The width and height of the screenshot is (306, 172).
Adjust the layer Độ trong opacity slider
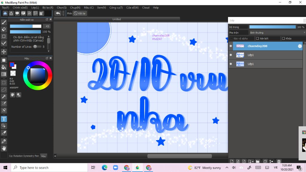tap(273, 27)
